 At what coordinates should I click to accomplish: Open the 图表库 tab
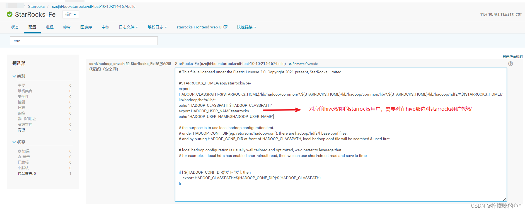point(86,27)
